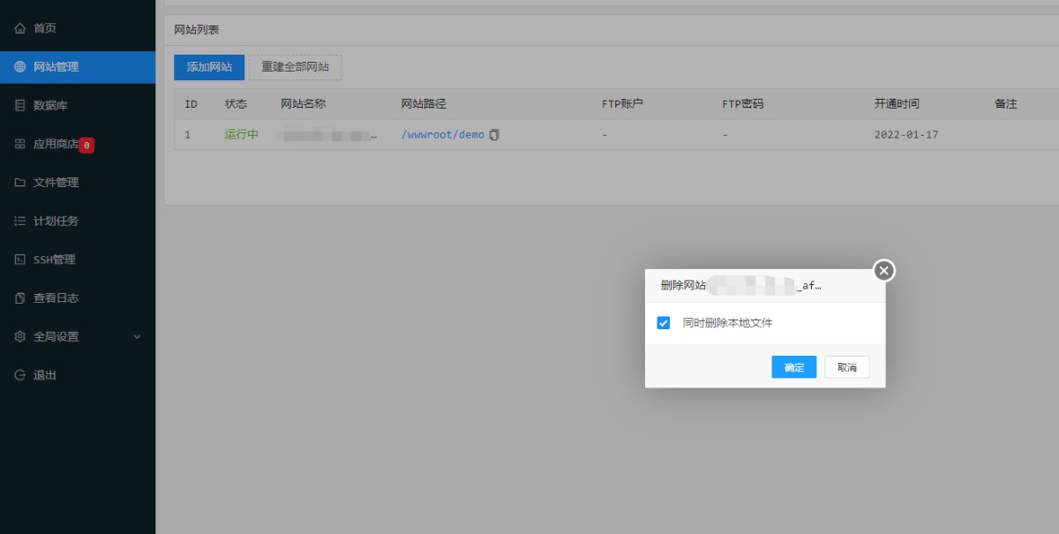Click the globe icon for 网站管理

coord(20,67)
